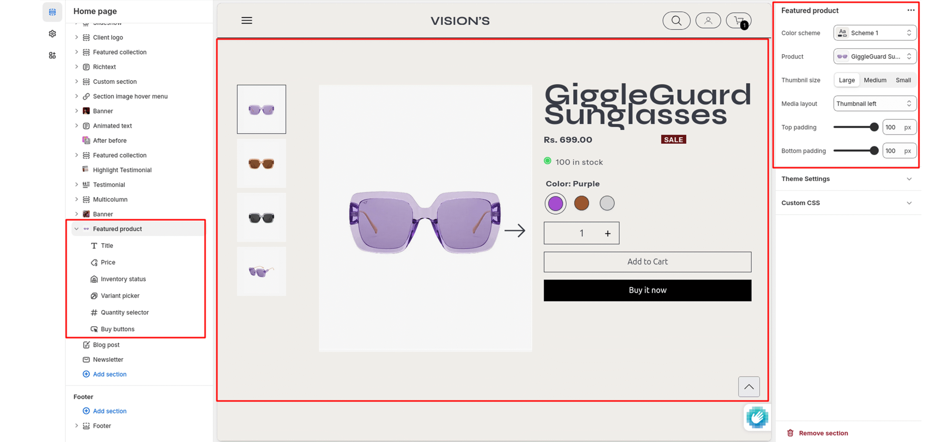This screenshot has height=442, width=942.
Task: Open the hamburger menu in store header
Action: click(247, 21)
